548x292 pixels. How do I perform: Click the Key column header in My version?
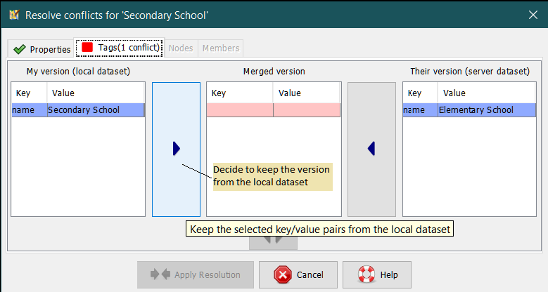pos(29,93)
